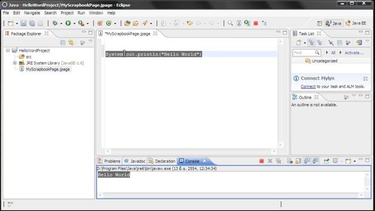This screenshot has width=375, height=211.
Task: Click the editor horizontal scrollbar
Action: [190, 151]
